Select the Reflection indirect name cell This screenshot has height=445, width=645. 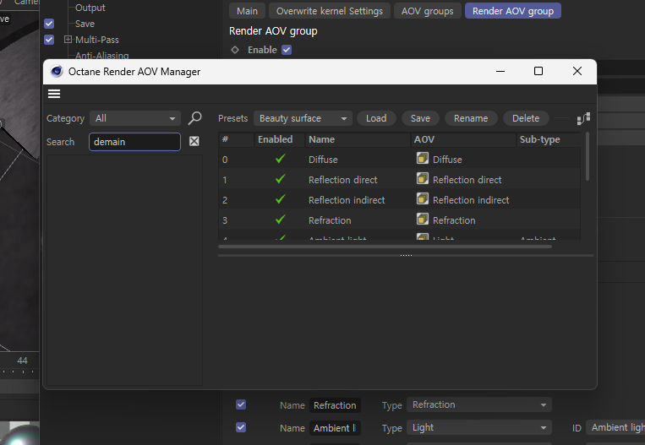347,200
